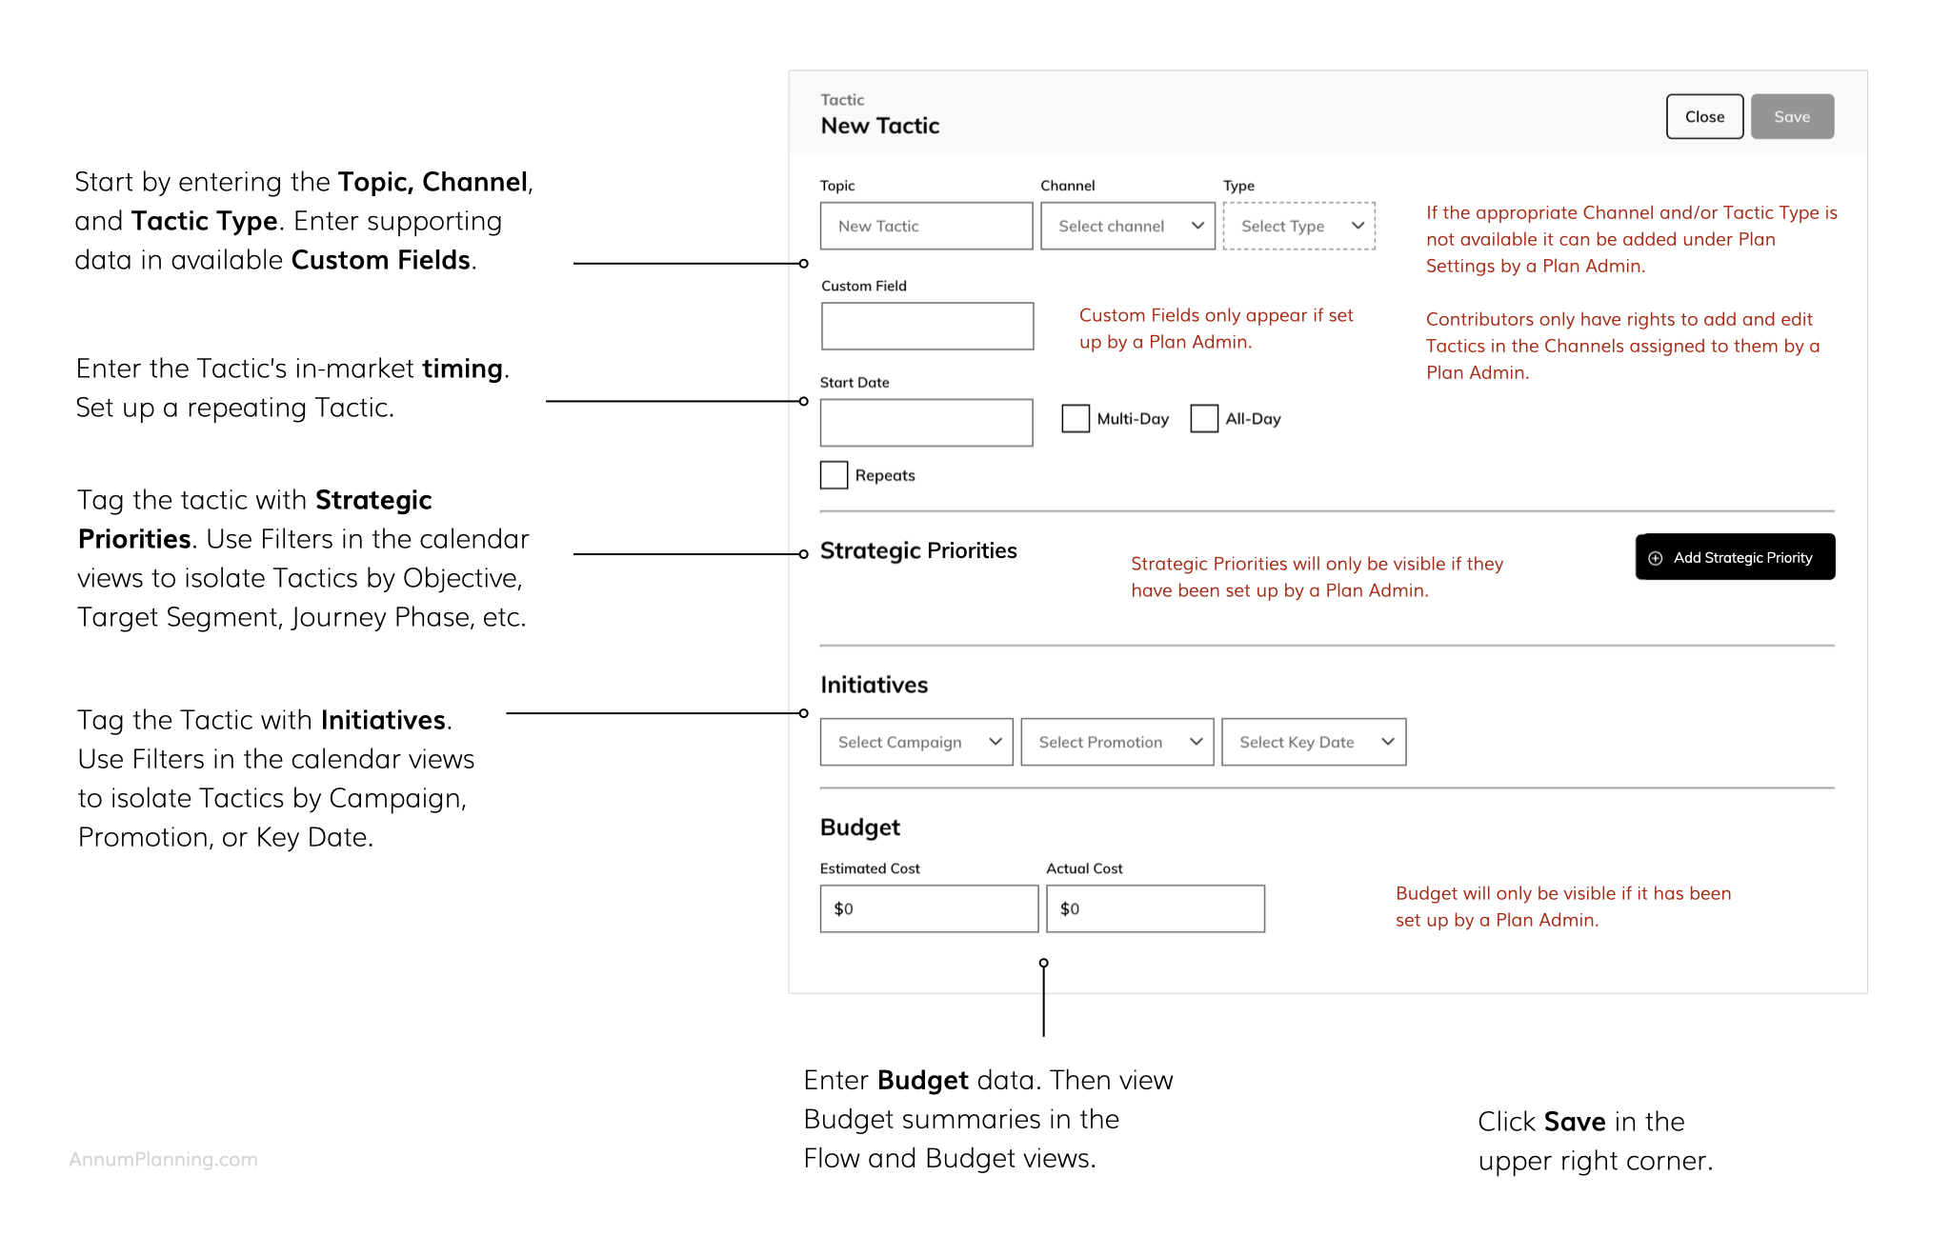Click the Add Strategic Priority button
Viewport: 1951px width, 1236px height.
pyautogui.click(x=1735, y=557)
